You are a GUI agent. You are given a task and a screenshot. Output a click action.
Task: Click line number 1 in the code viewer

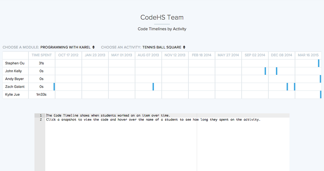(40, 115)
